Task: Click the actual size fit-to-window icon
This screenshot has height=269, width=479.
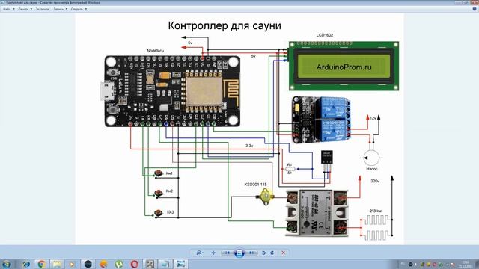Action: point(213,253)
